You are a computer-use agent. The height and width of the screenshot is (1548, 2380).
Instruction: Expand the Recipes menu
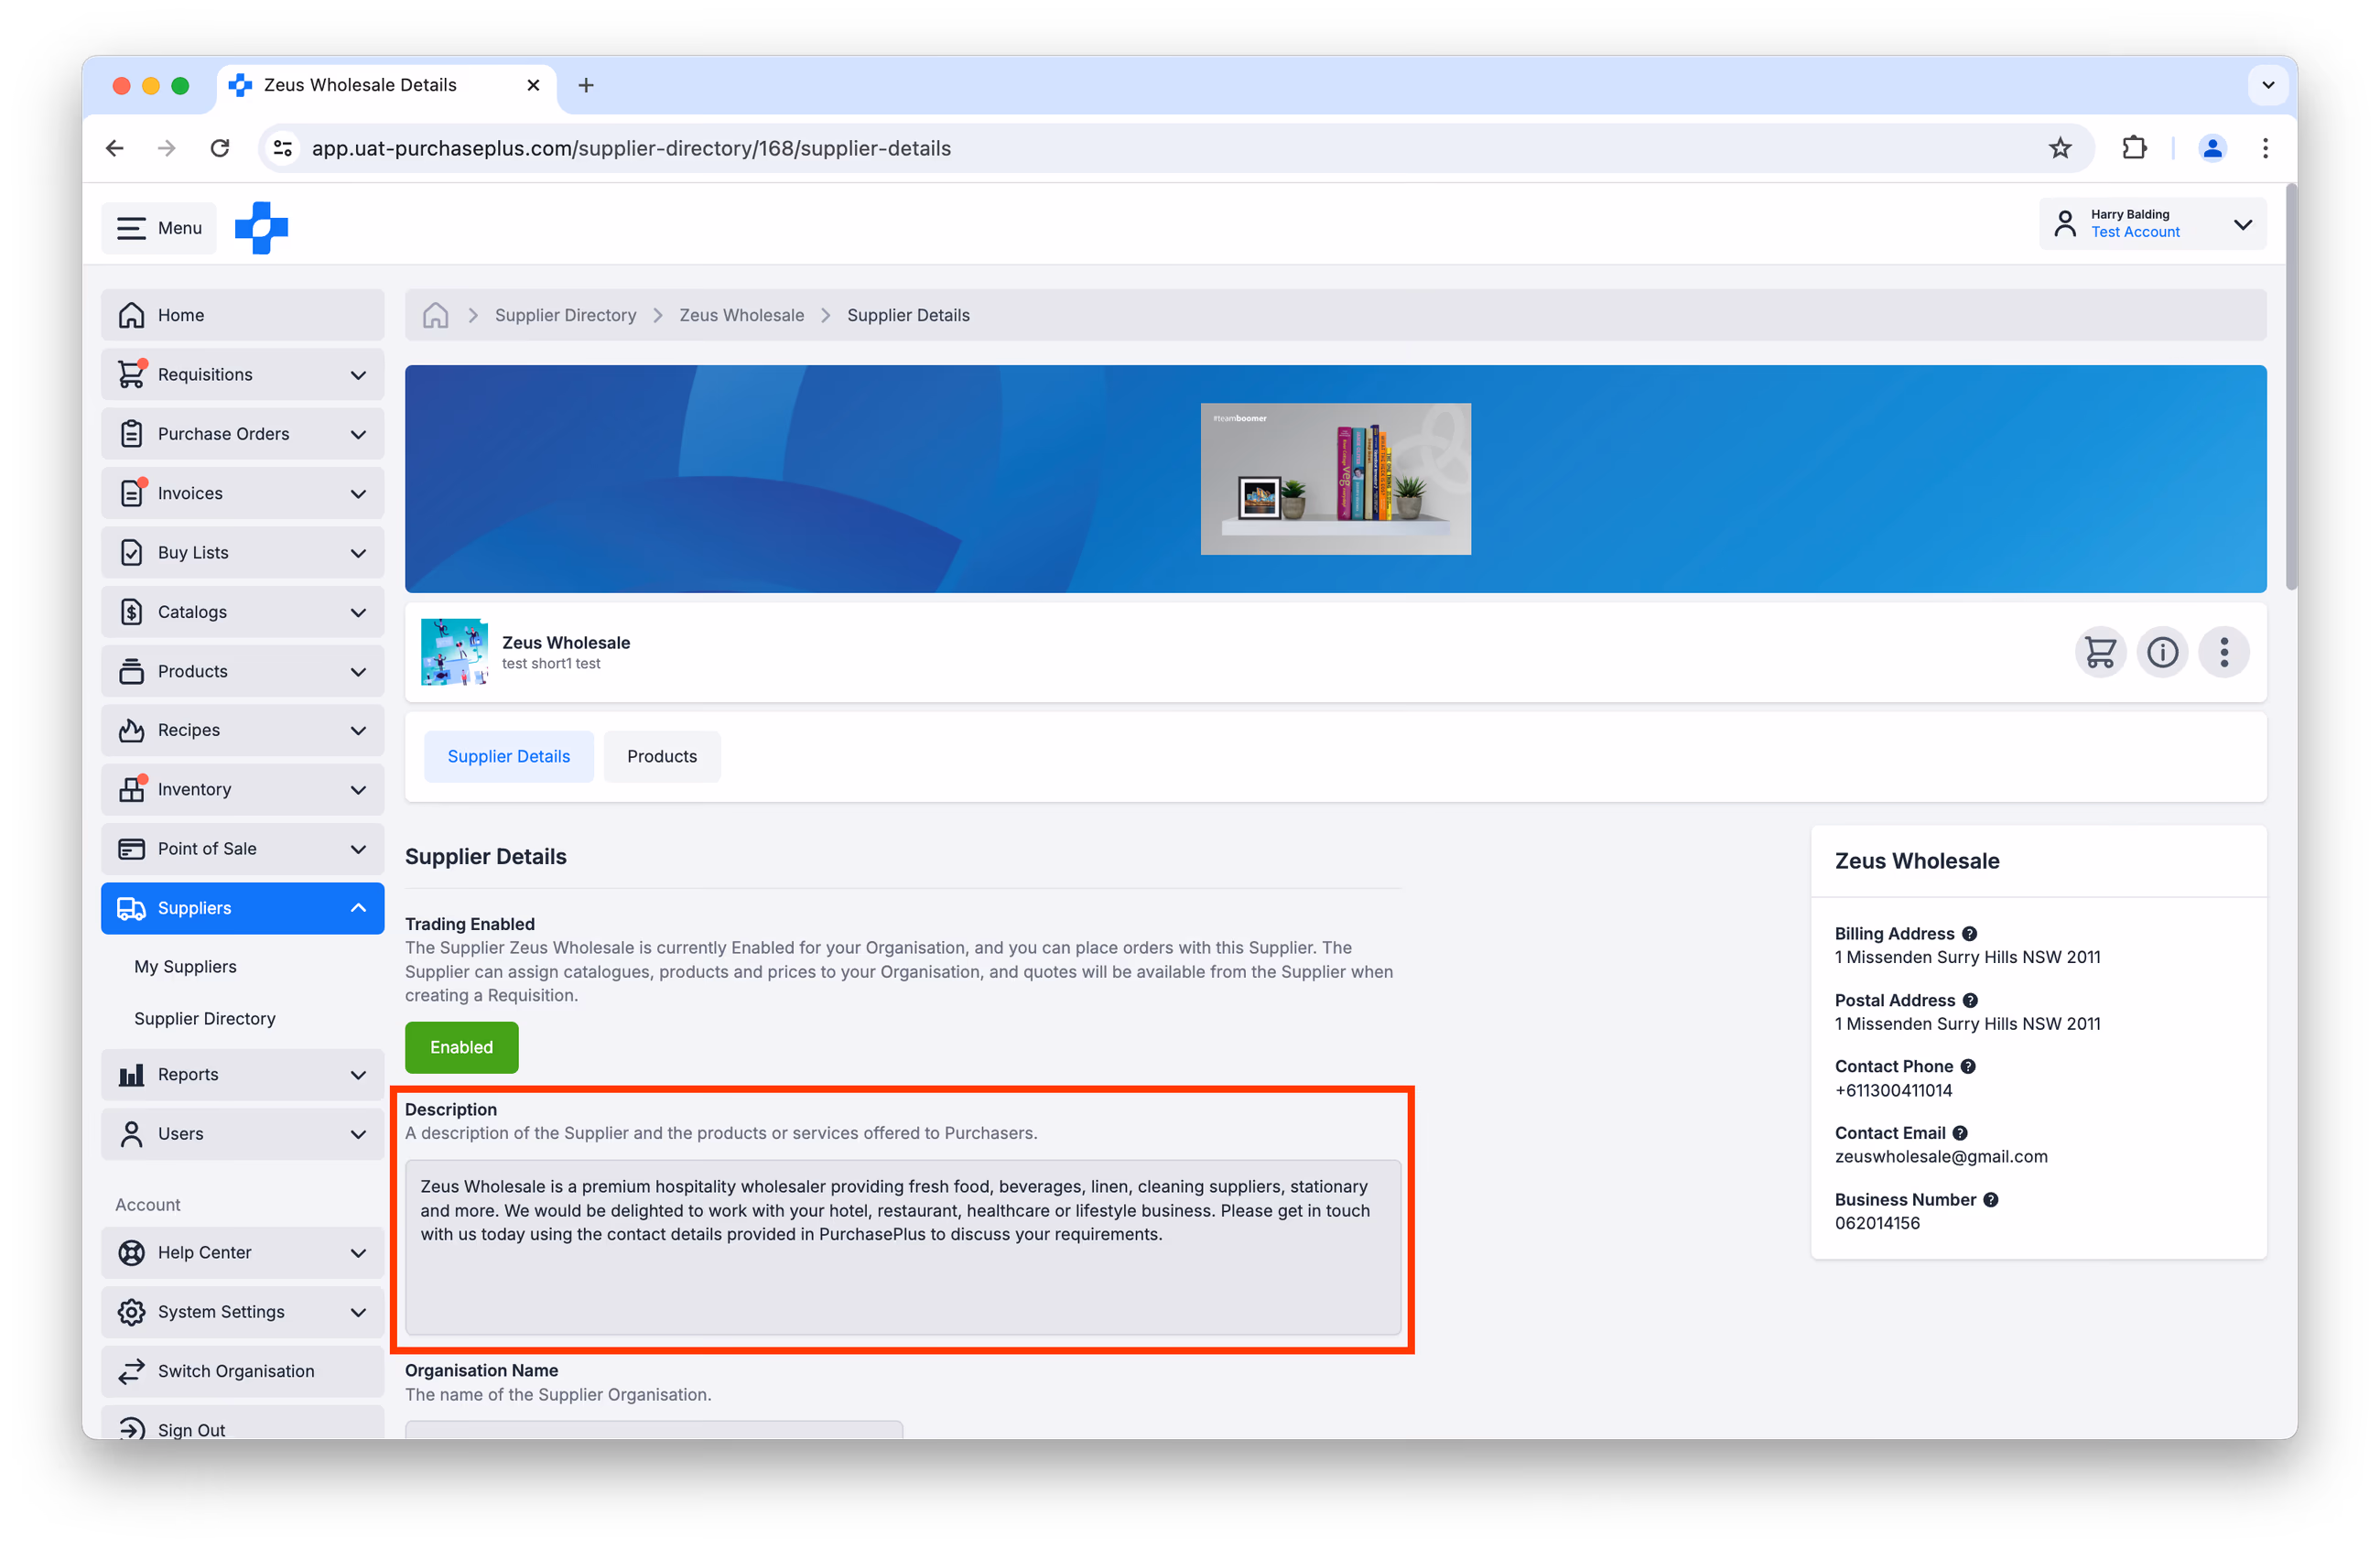(x=243, y=730)
